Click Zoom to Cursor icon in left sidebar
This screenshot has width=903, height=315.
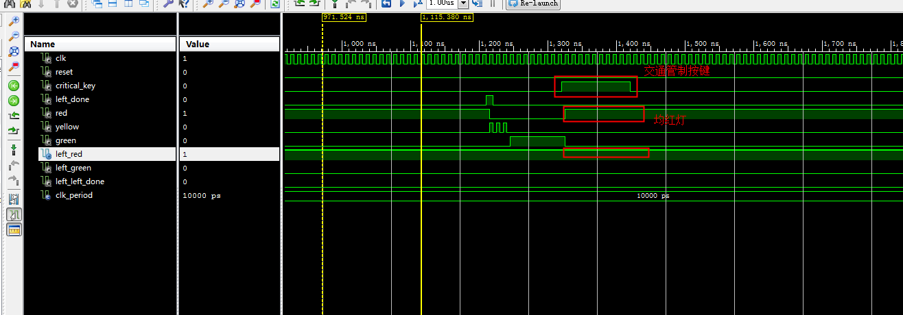click(x=13, y=66)
